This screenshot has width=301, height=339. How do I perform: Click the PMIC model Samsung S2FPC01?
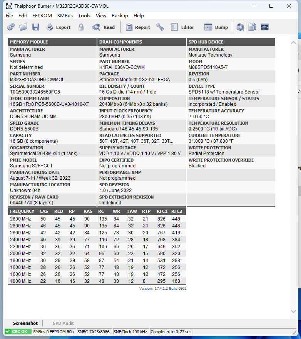pyautogui.click(x=31, y=166)
